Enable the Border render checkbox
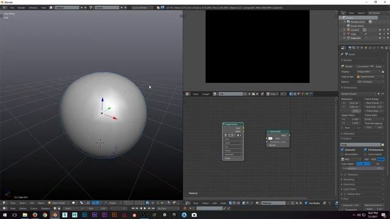The image size is (390, 219). 342,128
